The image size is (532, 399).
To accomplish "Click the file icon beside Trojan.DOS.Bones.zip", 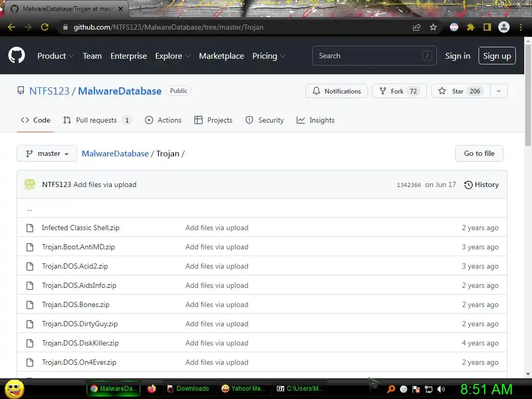I will click(30, 304).
